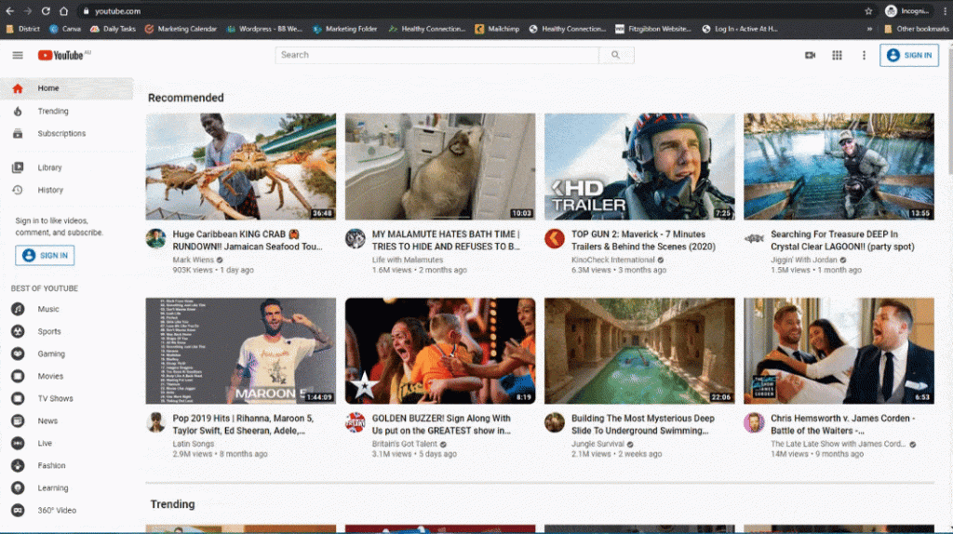Open the Mark Wiens channel link
The width and height of the screenshot is (953, 534).
point(194,260)
